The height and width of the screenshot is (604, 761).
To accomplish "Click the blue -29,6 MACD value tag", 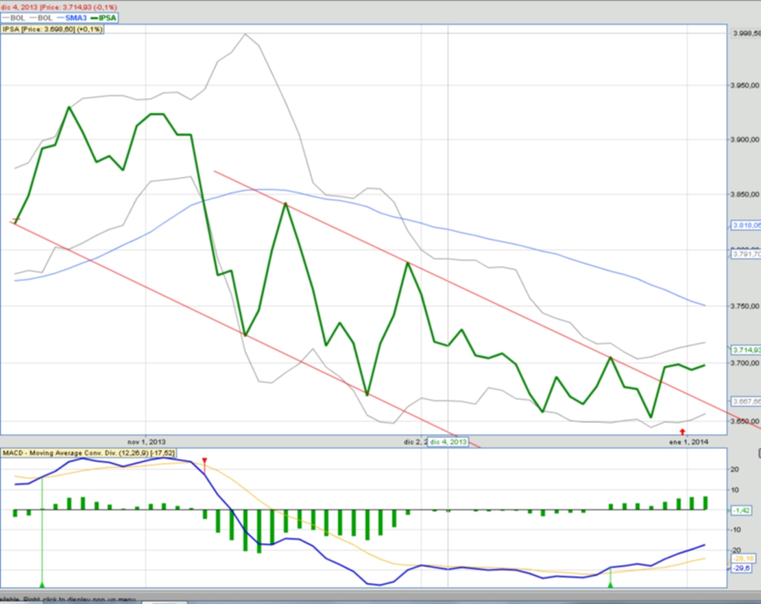I will tap(742, 568).
